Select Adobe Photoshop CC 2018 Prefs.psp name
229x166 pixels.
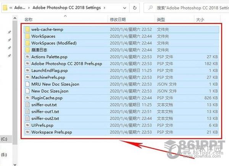click(66, 64)
